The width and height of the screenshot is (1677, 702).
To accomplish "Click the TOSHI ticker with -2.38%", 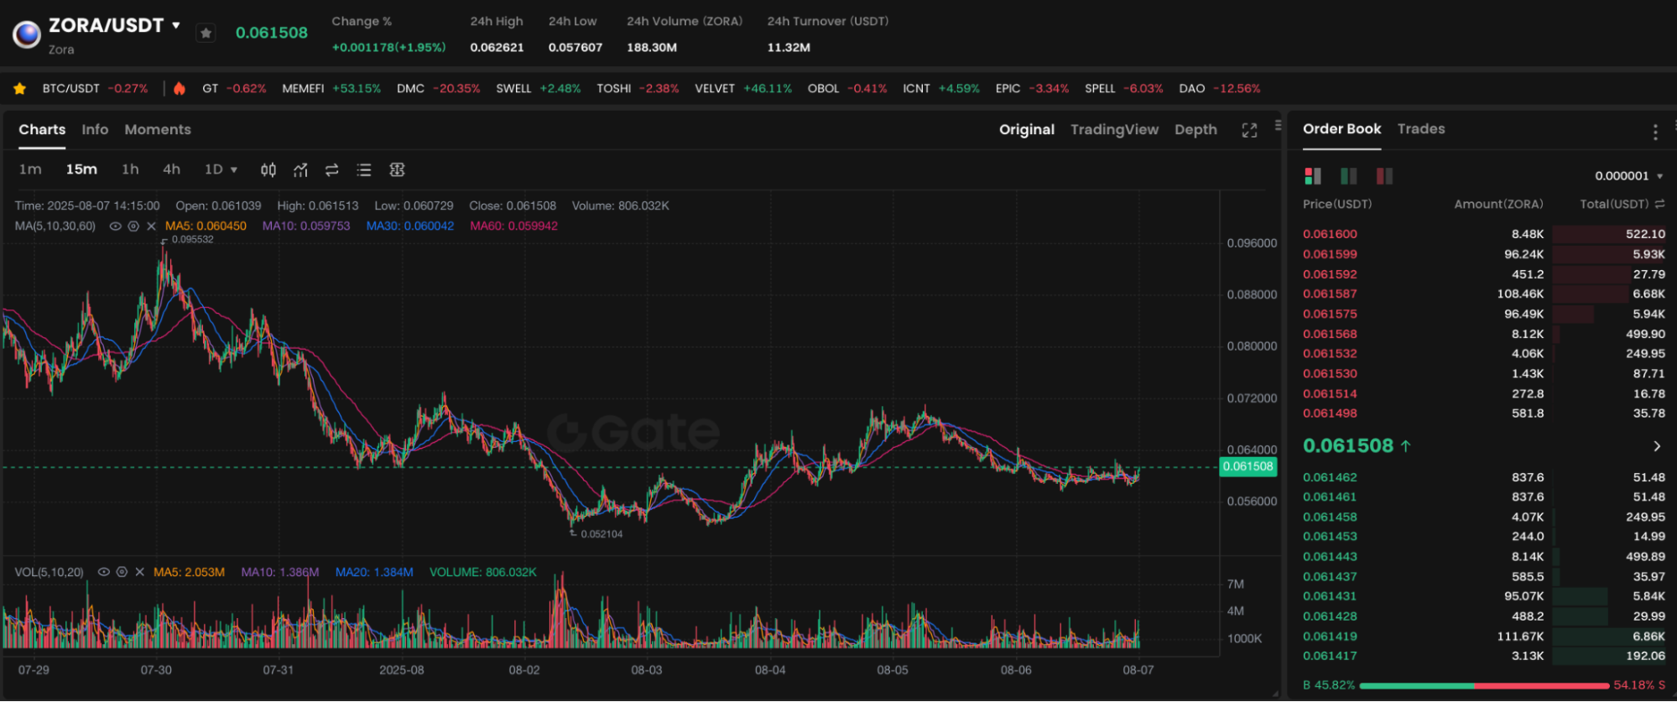I will [638, 89].
